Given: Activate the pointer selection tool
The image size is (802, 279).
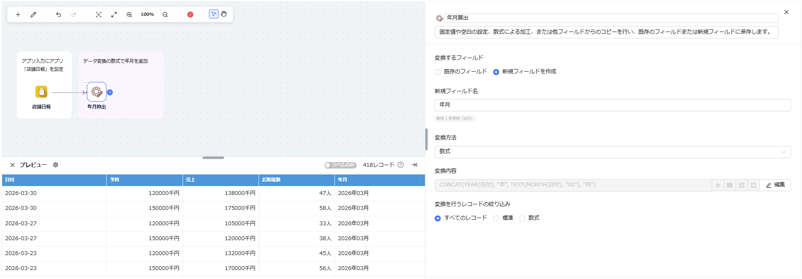Looking at the screenshot, I should click(214, 14).
